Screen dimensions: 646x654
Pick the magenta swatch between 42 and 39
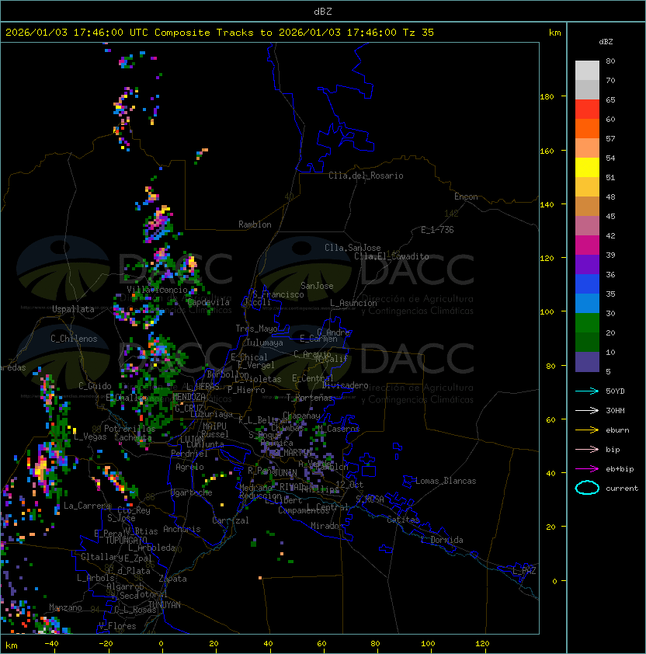587,245
